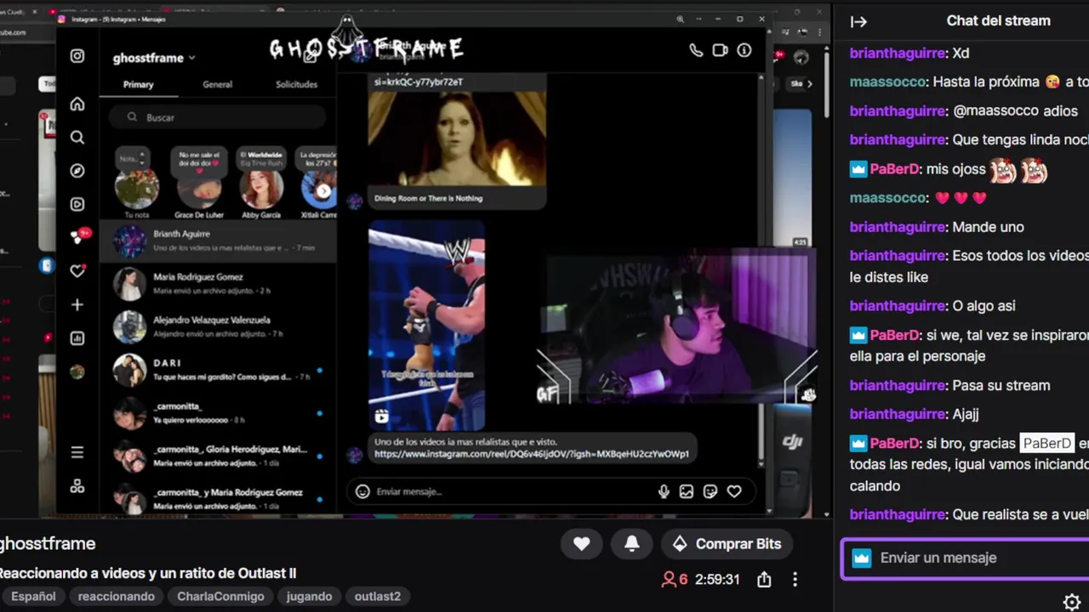Click the Twitch share icon
This screenshot has height=612, width=1089.
[x=764, y=579]
